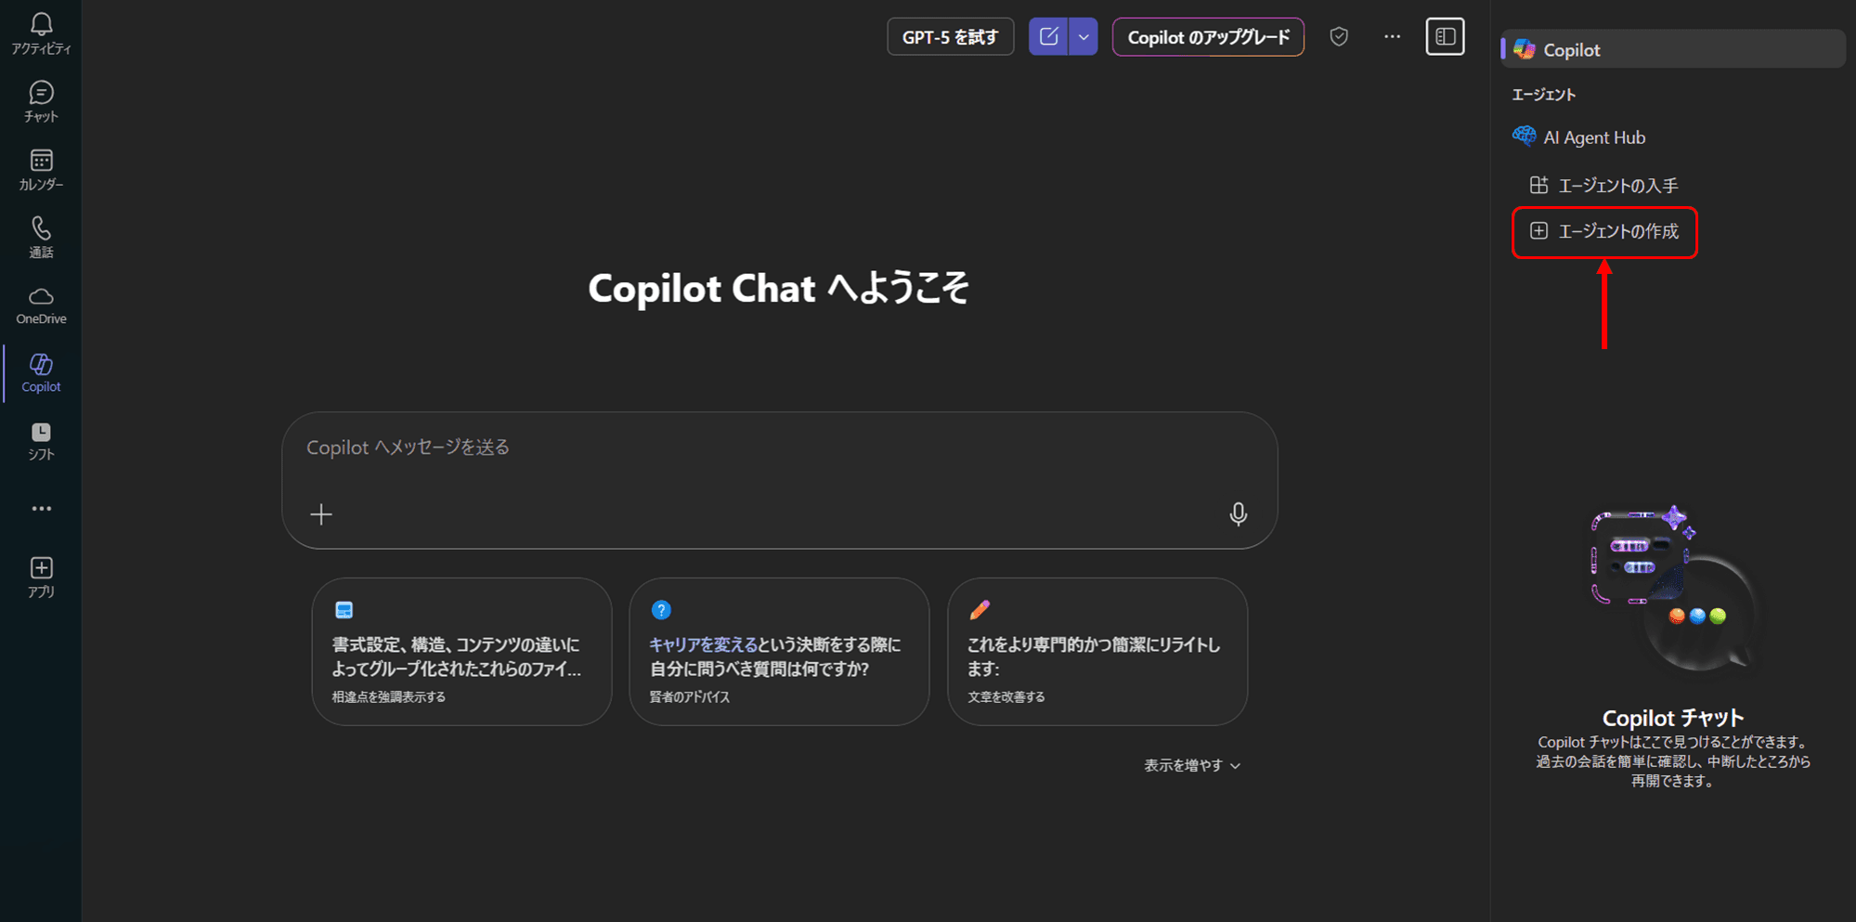Start a new chat with the compose icon
This screenshot has height=922, width=1856.
tap(1049, 36)
